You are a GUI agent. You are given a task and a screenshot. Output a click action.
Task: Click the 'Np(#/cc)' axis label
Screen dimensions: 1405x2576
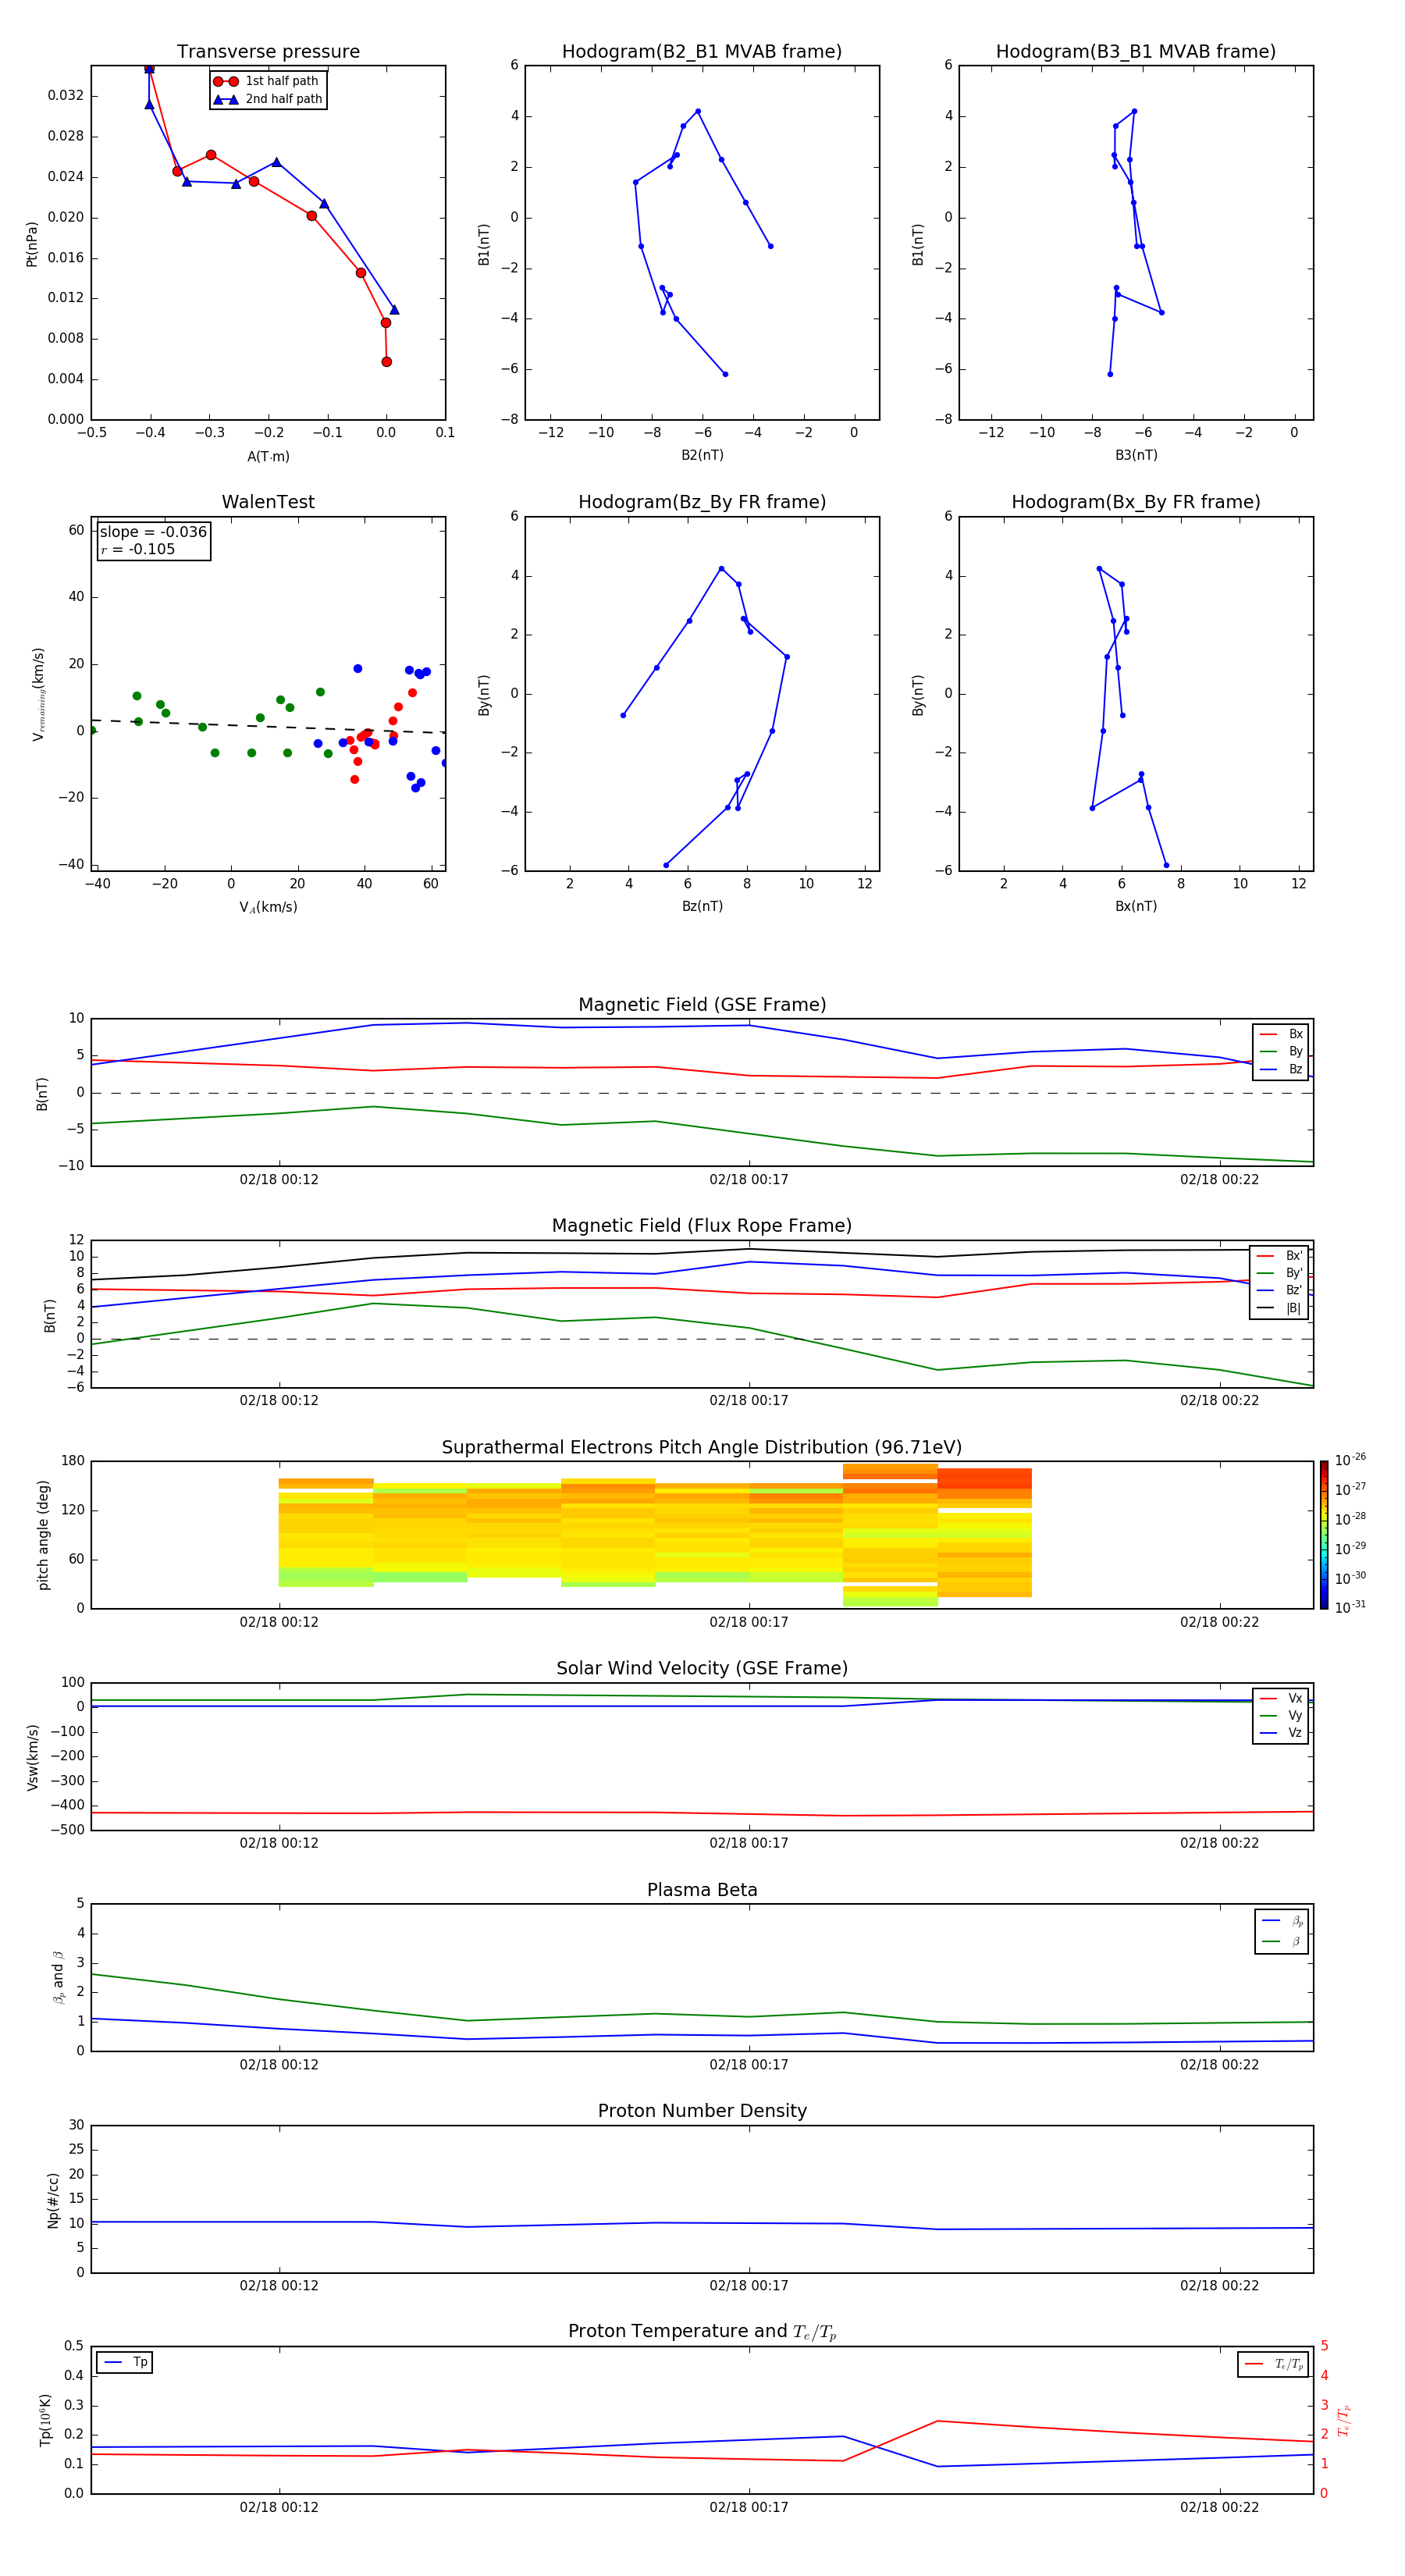tap(53, 2200)
